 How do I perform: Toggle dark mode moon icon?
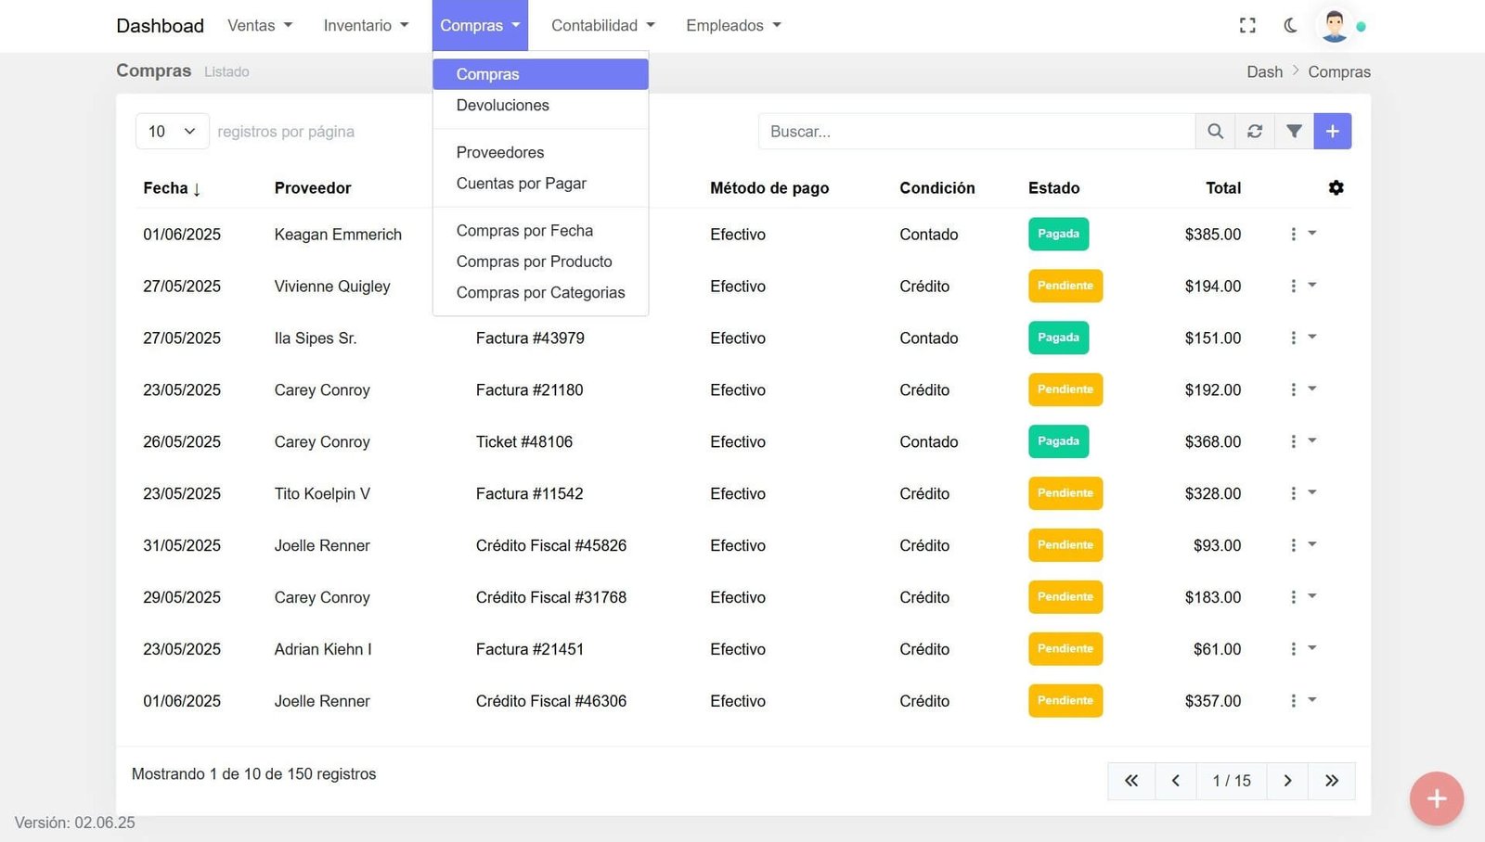click(x=1291, y=26)
